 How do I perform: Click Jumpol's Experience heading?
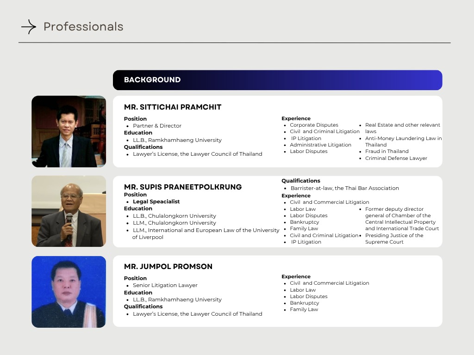coord(296,276)
